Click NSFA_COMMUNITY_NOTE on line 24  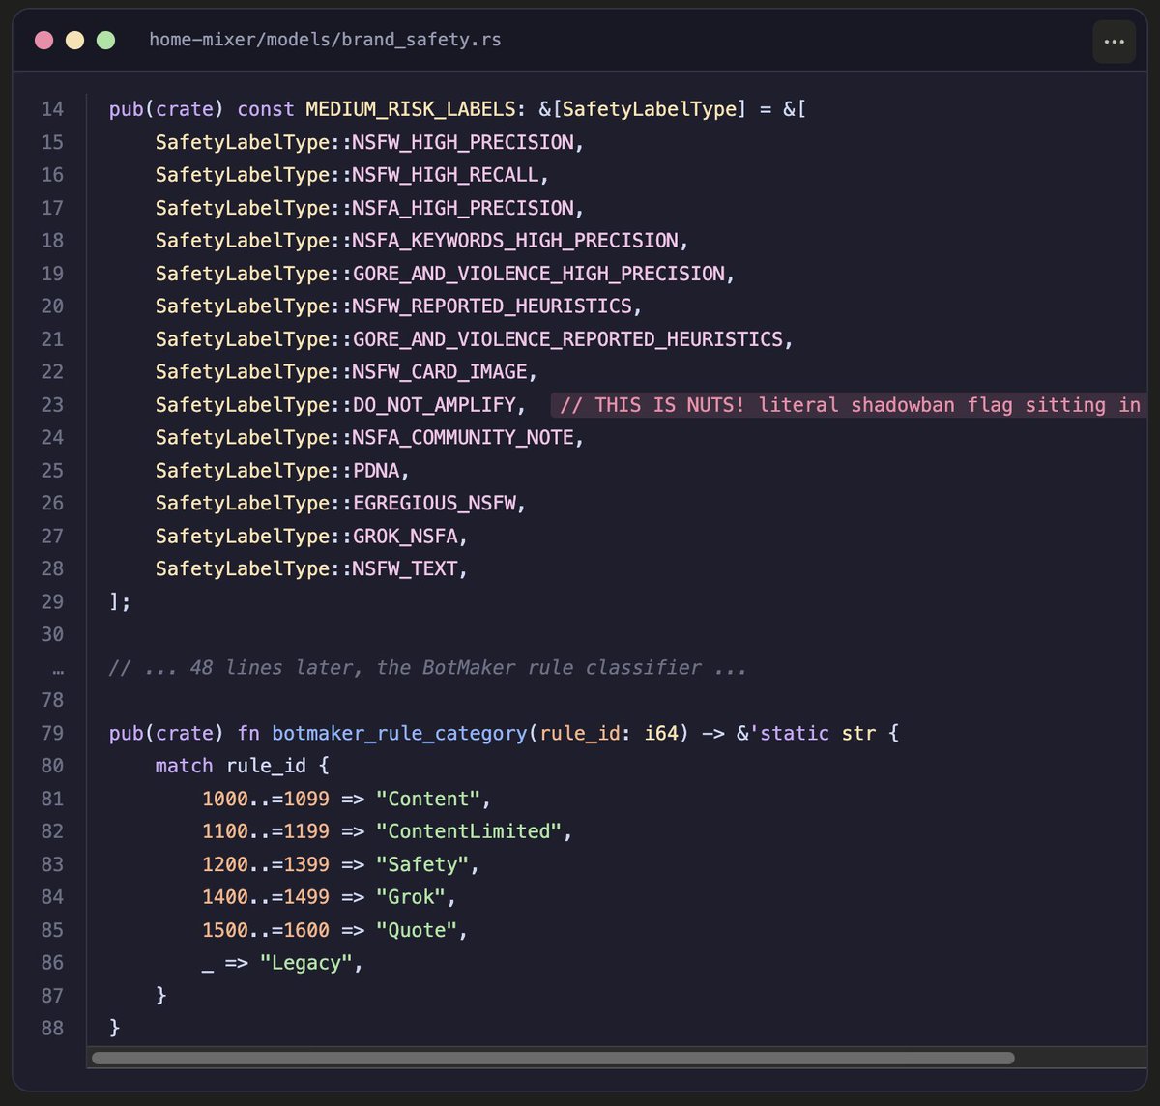[x=463, y=438]
